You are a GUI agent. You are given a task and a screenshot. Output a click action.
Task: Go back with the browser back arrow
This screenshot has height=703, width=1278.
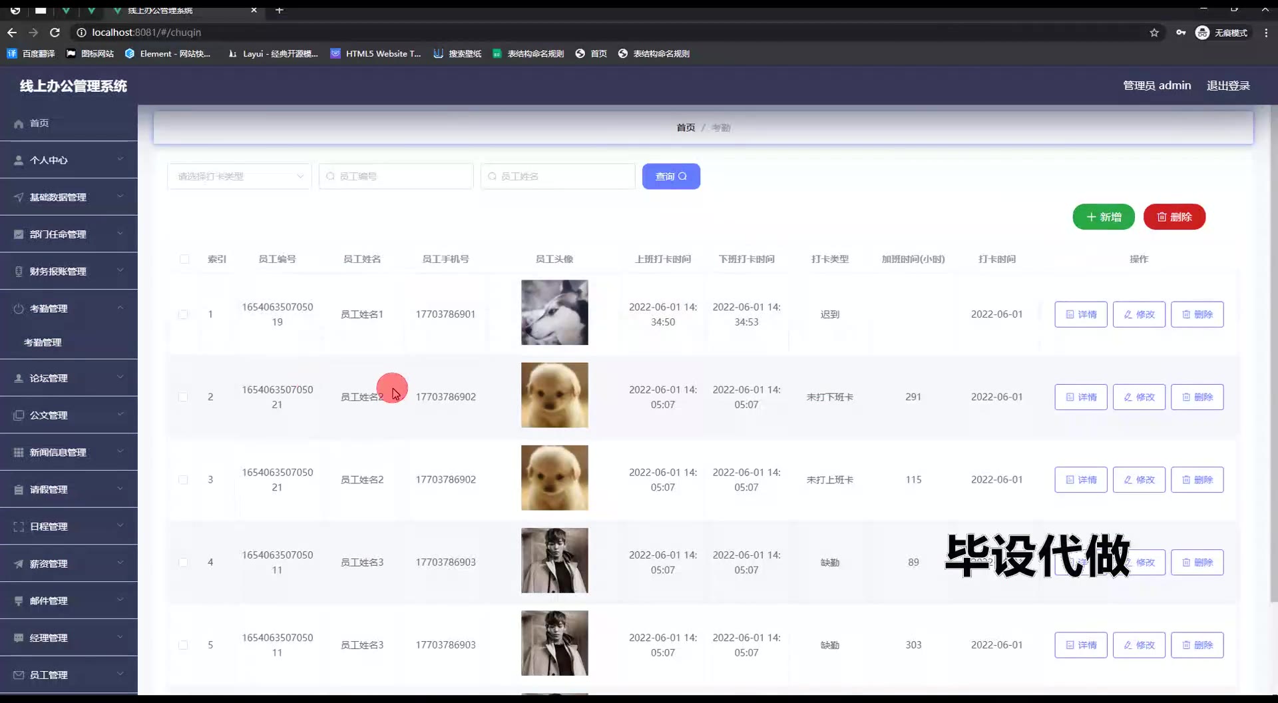12,32
